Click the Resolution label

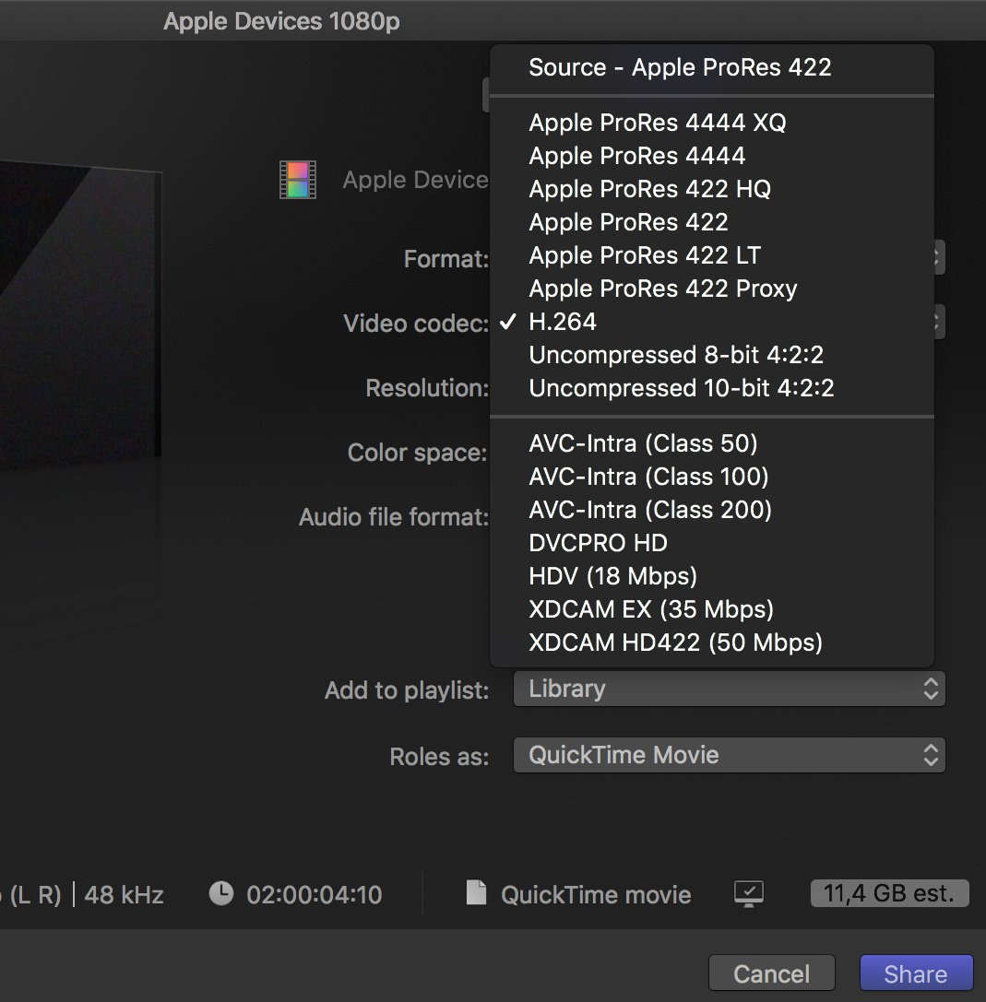(x=427, y=388)
